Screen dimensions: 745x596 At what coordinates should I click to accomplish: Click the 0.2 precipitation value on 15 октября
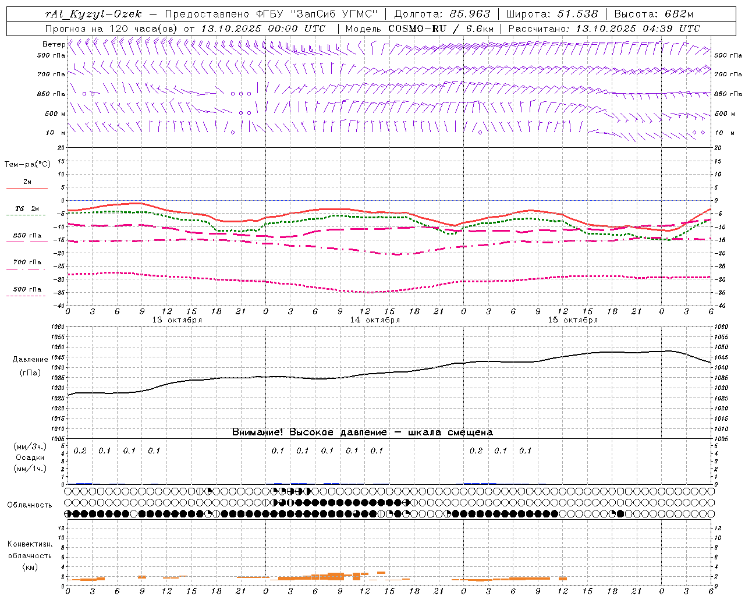[x=476, y=450]
